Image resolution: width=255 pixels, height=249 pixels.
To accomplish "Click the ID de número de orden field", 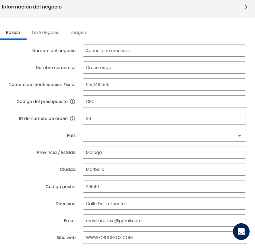I will click(164, 118).
